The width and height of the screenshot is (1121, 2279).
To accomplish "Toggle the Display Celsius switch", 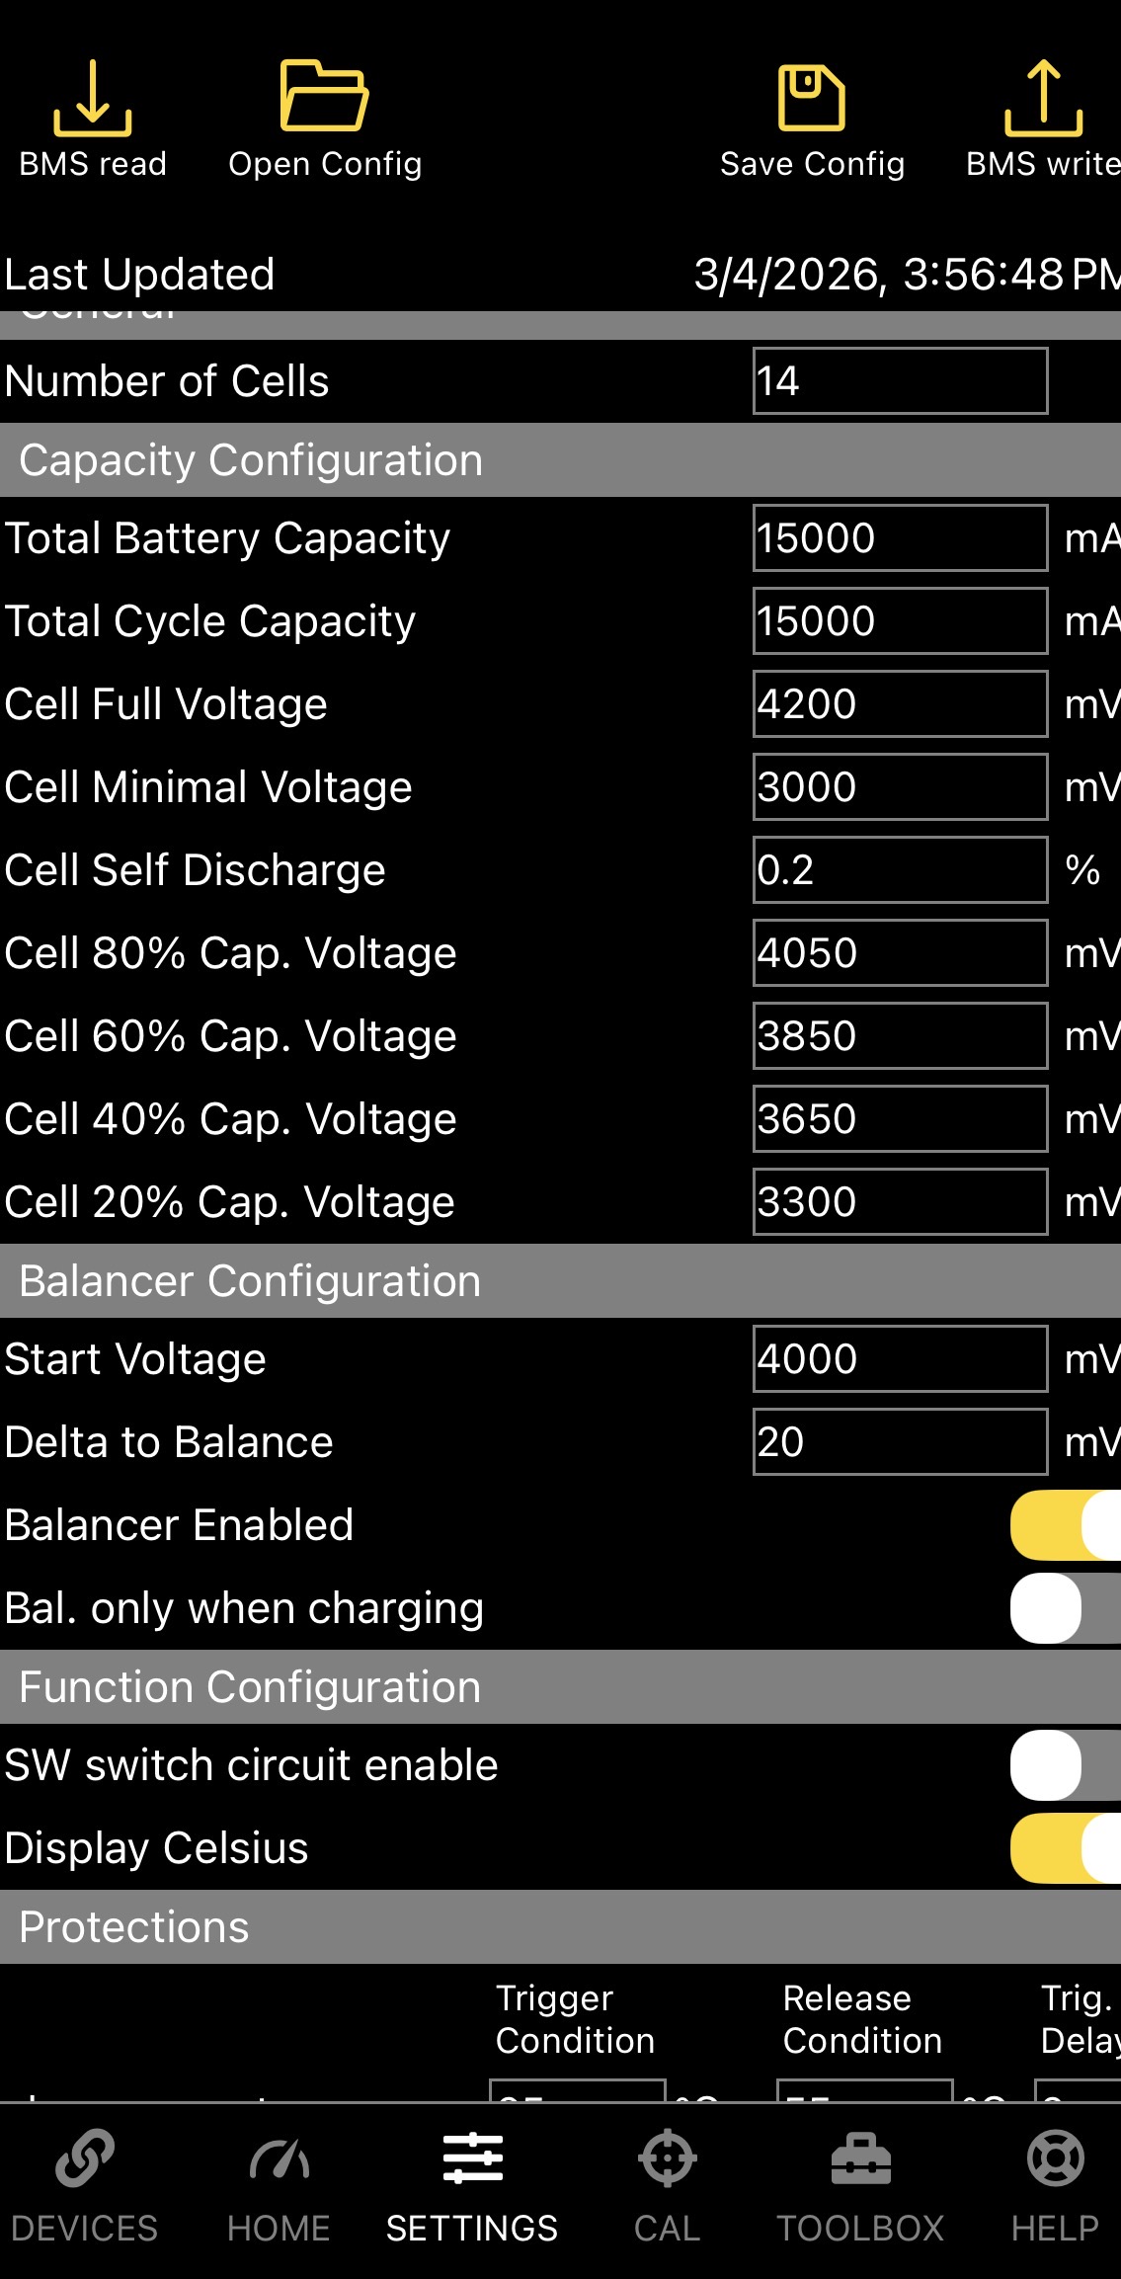I will coord(1065,1848).
